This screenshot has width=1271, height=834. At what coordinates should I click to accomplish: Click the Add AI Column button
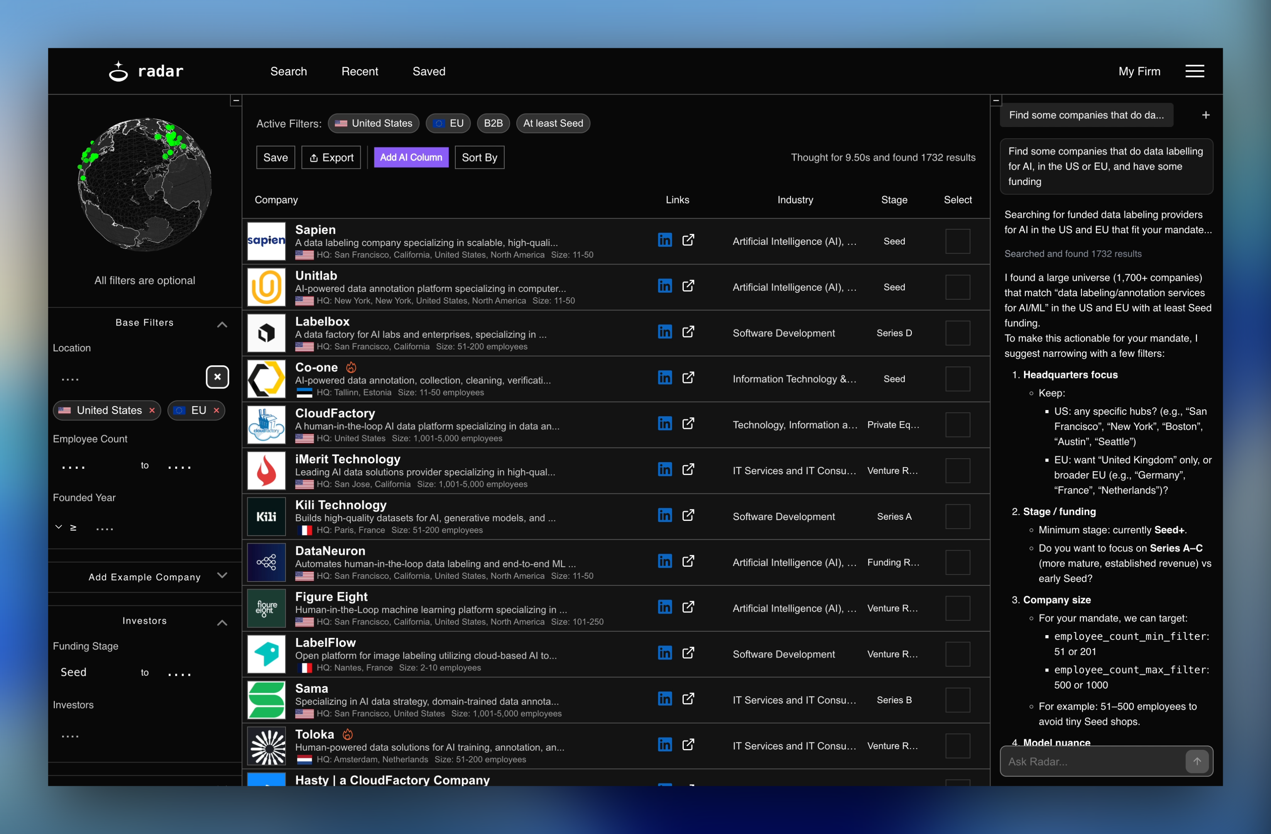411,158
